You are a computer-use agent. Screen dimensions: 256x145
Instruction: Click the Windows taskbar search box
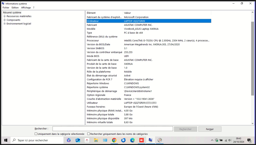click(37, 140)
